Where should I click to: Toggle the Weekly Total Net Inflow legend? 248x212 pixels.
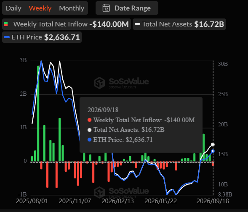(67, 24)
